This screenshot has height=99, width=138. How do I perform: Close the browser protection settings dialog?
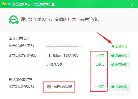pos(133,4)
